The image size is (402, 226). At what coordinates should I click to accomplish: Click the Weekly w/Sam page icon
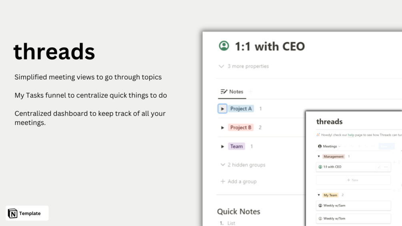coord(320,206)
